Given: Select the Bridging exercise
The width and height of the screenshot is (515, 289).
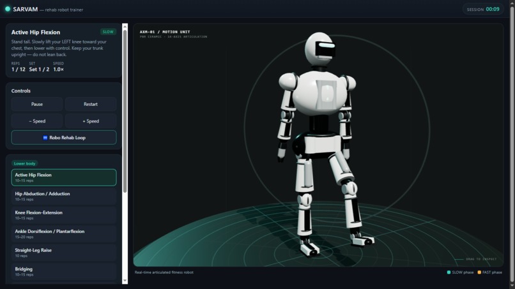Looking at the screenshot, I should tap(64, 271).
